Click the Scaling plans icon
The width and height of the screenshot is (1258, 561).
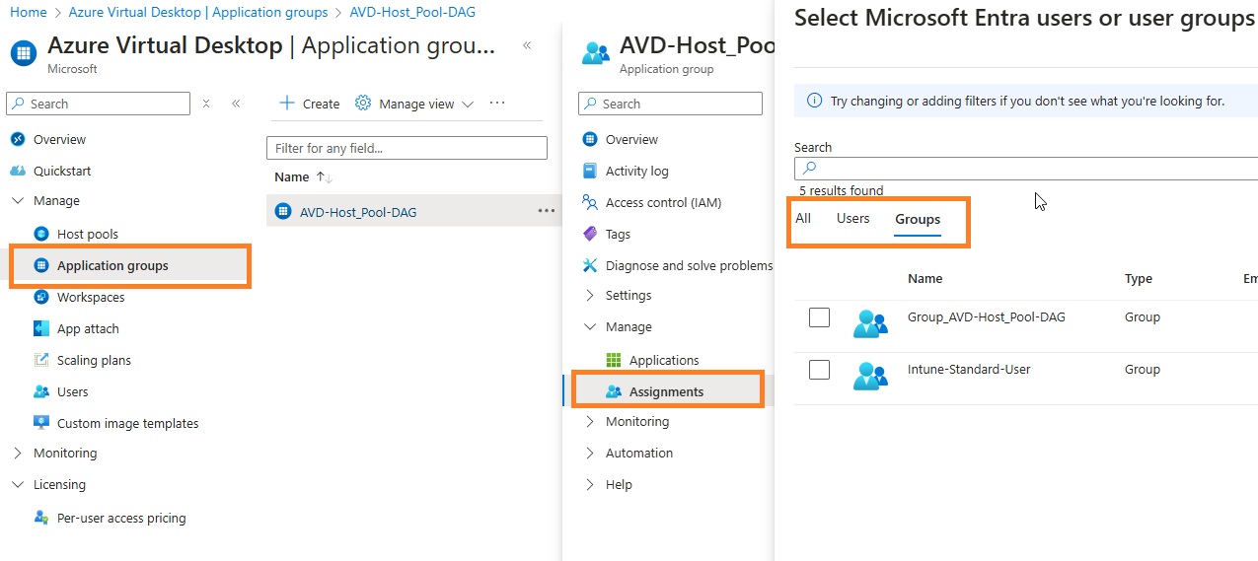(x=41, y=360)
